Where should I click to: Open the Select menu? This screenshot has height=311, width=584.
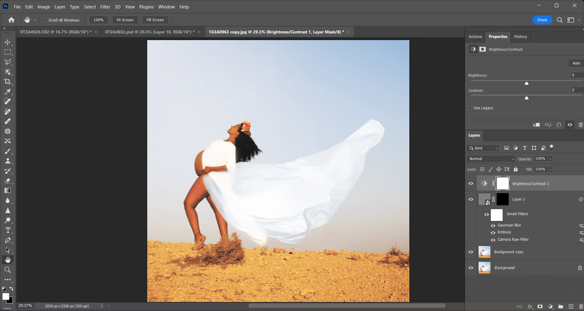pyautogui.click(x=90, y=7)
